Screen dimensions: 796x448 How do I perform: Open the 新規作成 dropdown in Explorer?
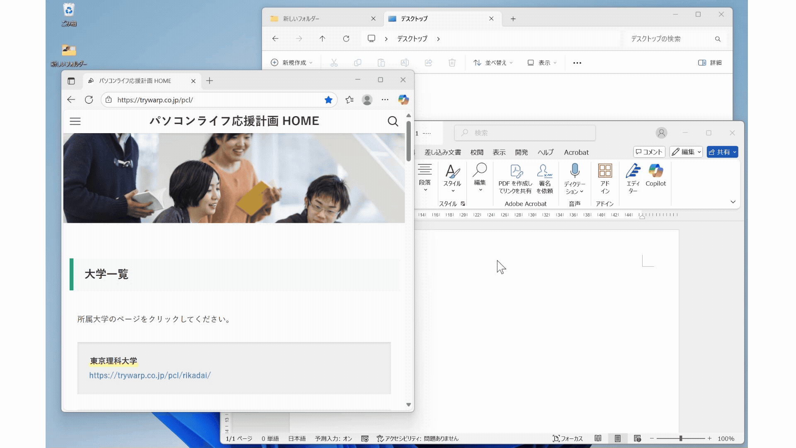point(291,63)
